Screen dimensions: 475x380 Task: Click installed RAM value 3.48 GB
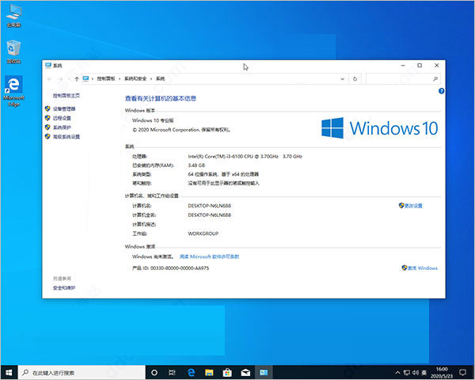click(x=196, y=165)
